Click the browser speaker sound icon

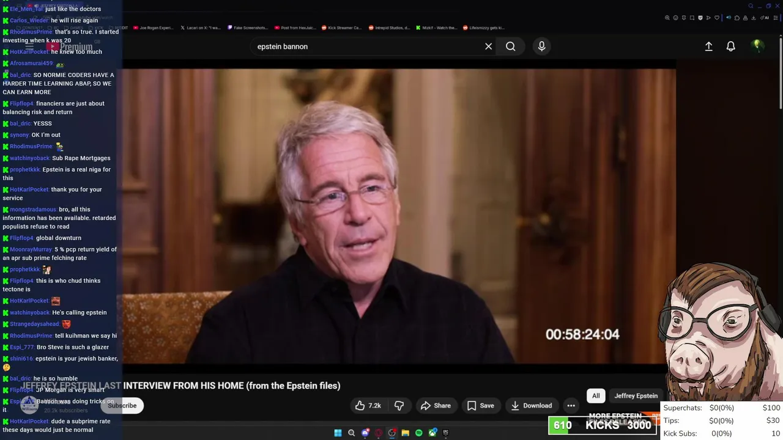729,18
